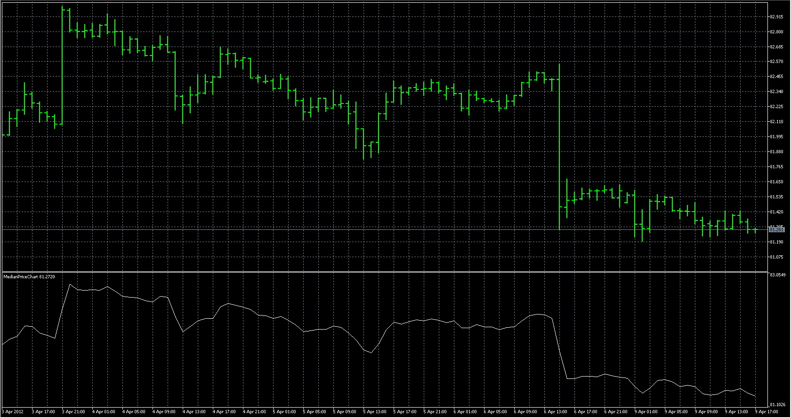The image size is (791, 417).
Task: Click the 4 Apr 17:00 time label
Action: 224,412
